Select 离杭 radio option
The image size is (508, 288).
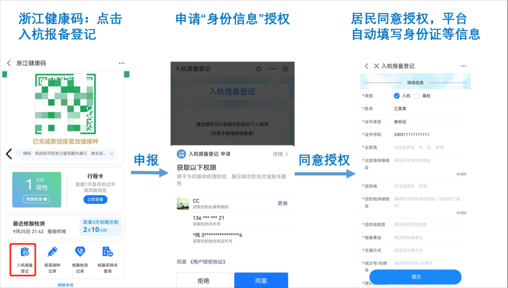pyautogui.click(x=417, y=96)
